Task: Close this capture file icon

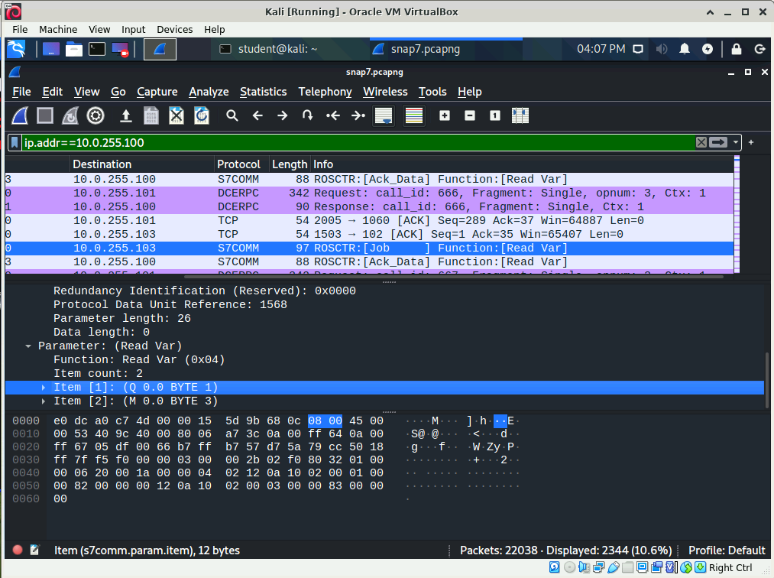Action: tap(176, 115)
